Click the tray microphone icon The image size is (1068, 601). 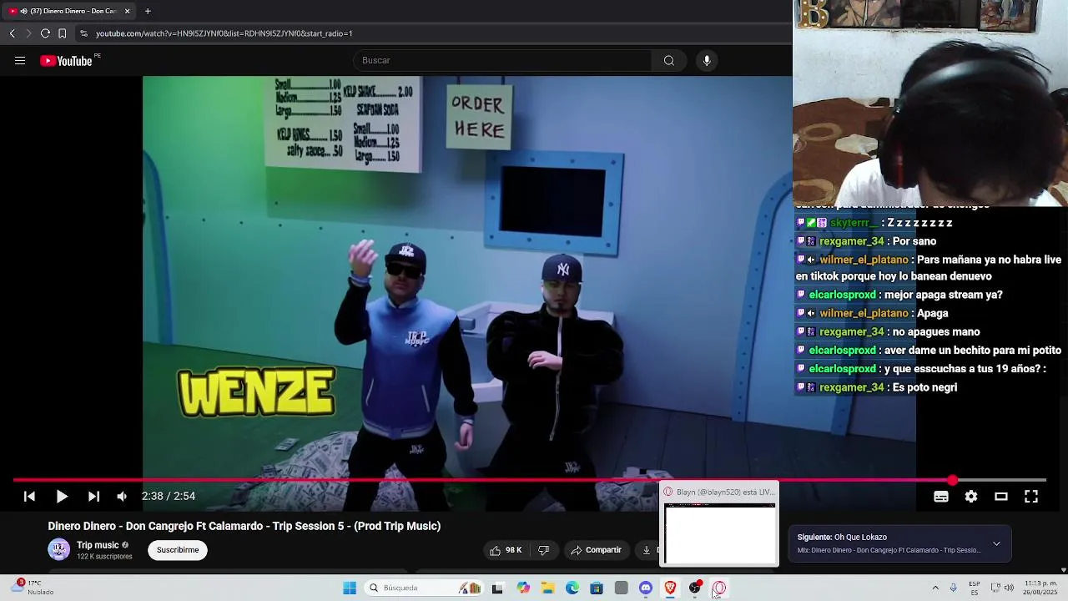(x=953, y=588)
